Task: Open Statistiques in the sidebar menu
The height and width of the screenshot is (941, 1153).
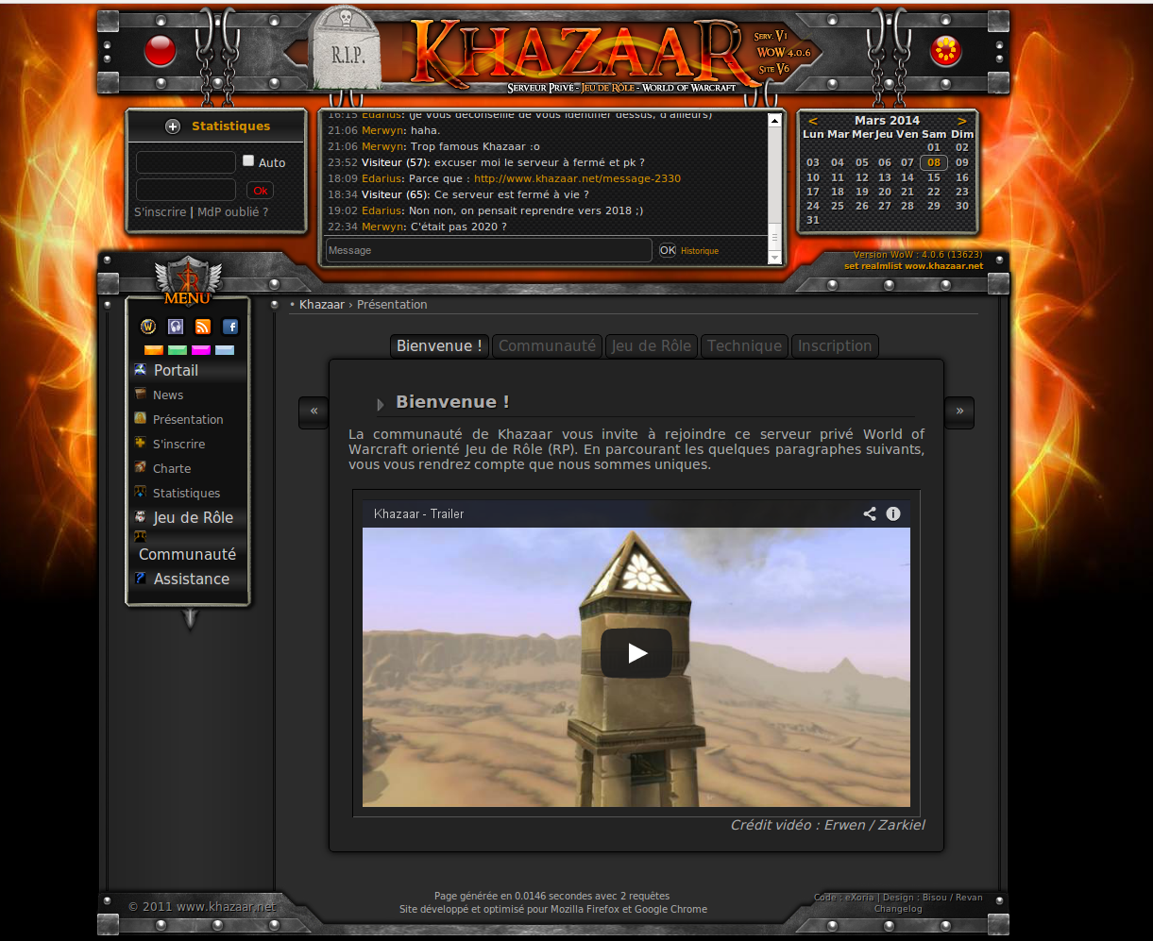Action: pos(186,494)
